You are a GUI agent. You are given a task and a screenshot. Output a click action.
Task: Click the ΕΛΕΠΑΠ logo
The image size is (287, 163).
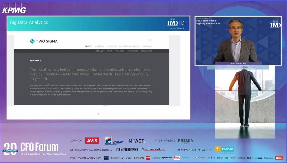coord(224,149)
